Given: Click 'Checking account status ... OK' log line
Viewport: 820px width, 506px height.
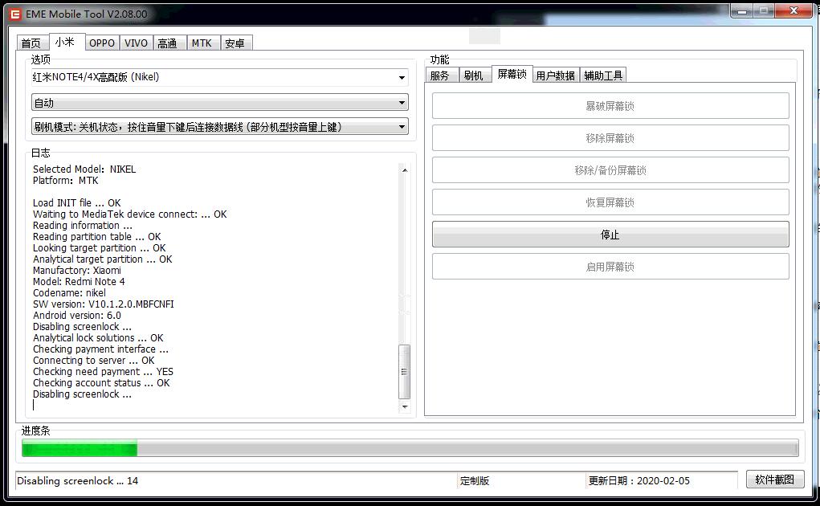Looking at the screenshot, I should click(x=101, y=383).
